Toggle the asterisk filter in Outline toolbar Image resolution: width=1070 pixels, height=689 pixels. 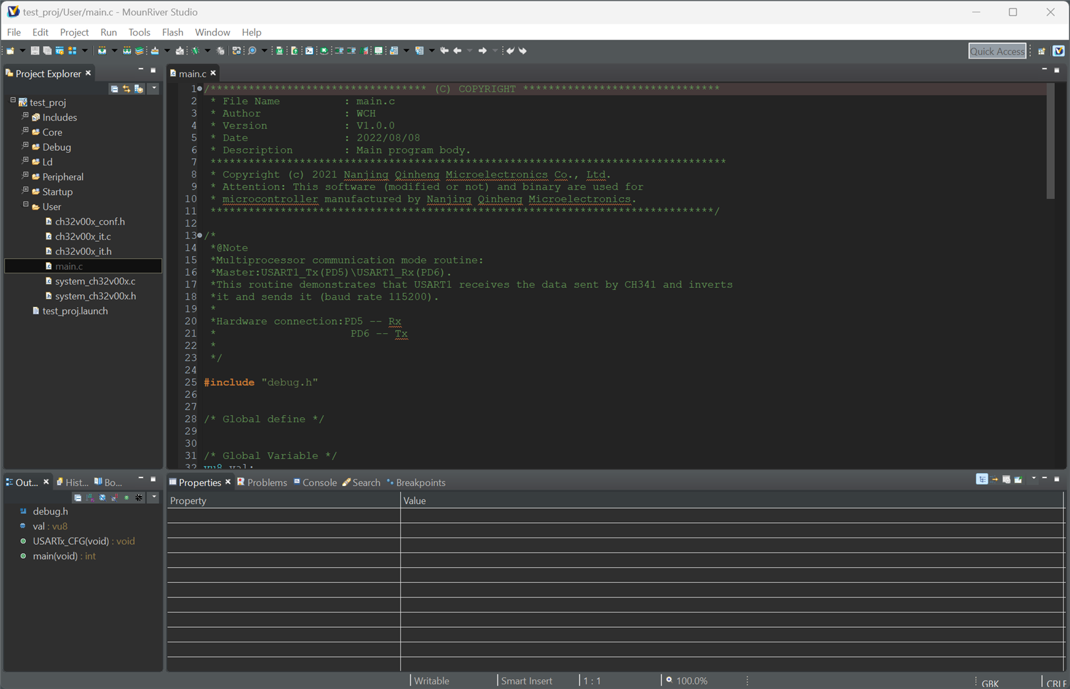point(138,497)
